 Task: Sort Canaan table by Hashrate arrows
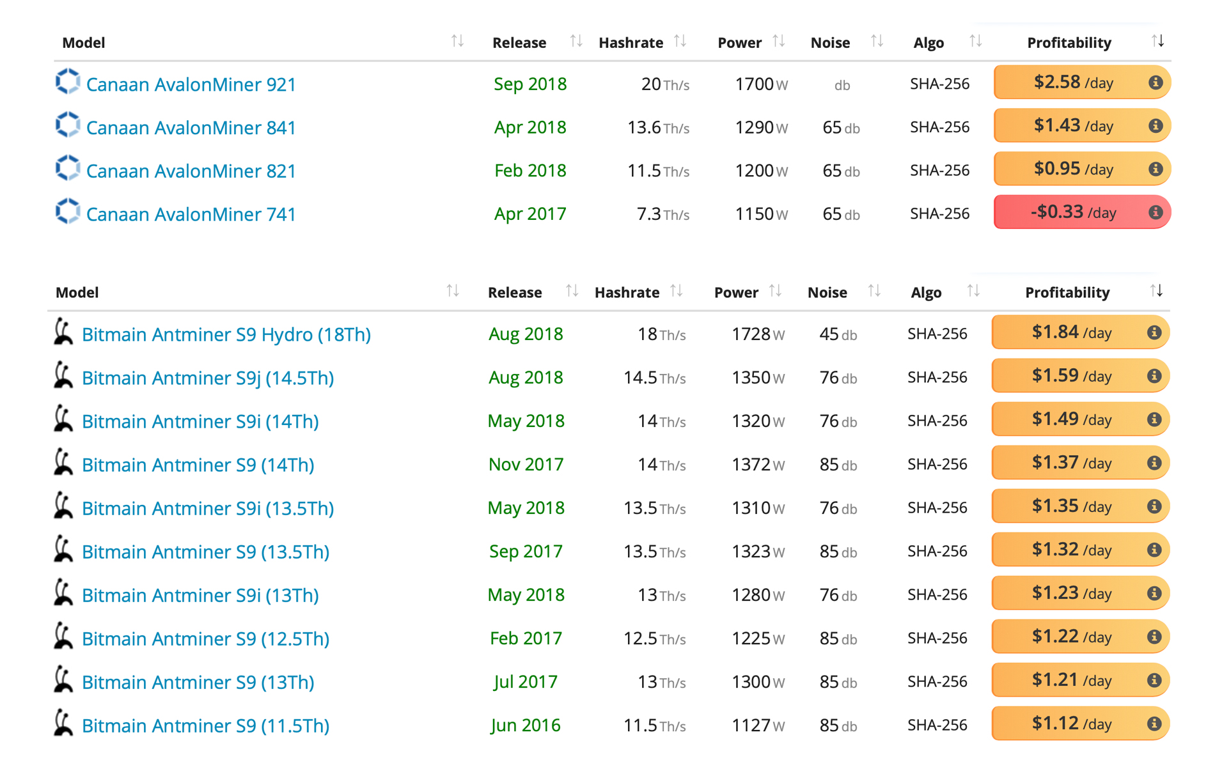click(680, 42)
